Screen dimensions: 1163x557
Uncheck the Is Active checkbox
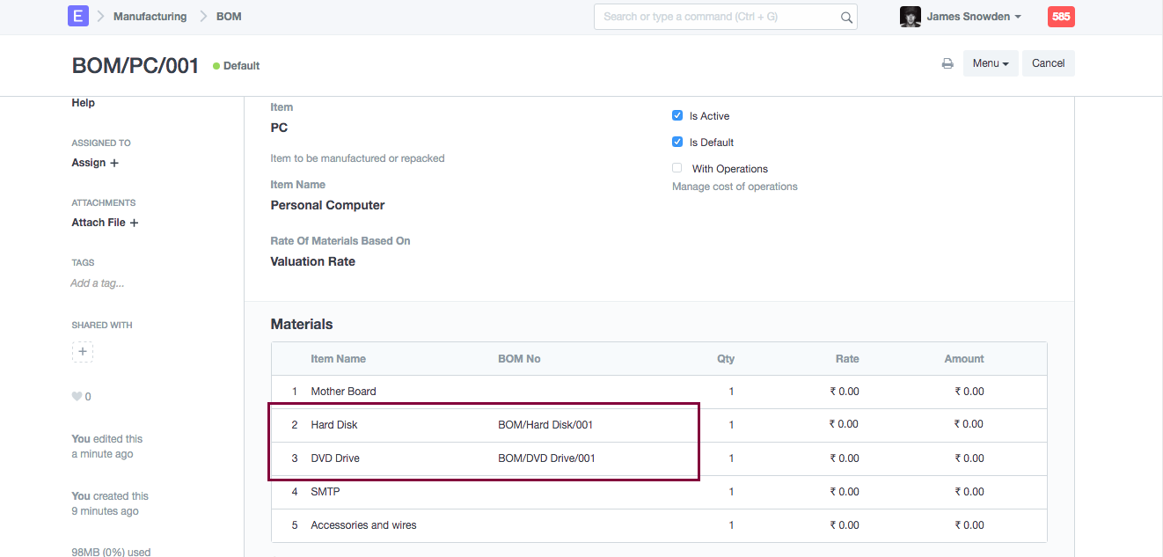tap(677, 115)
